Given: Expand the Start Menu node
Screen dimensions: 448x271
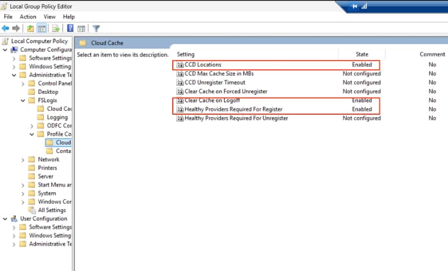Looking at the screenshot, I should click(23, 185).
